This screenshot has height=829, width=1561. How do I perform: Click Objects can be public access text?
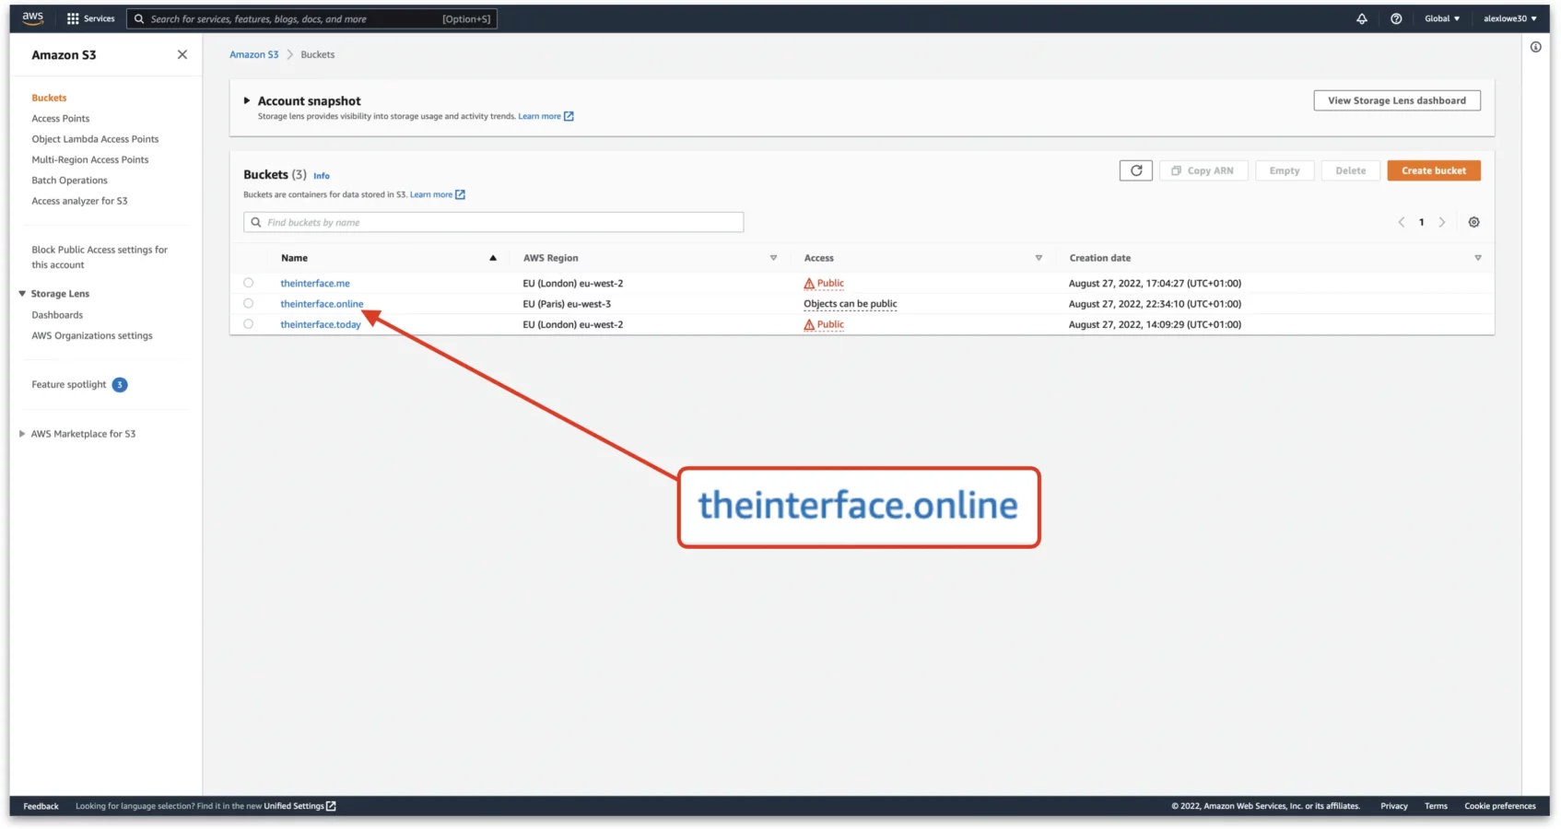coord(850,304)
